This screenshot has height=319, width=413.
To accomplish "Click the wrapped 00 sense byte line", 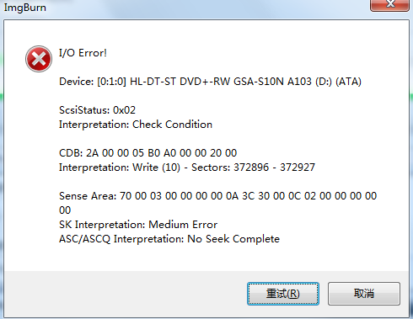I will tap(65, 210).
